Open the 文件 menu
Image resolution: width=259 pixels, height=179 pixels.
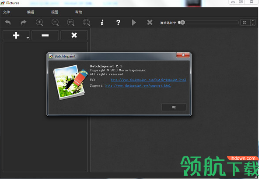point(7,12)
